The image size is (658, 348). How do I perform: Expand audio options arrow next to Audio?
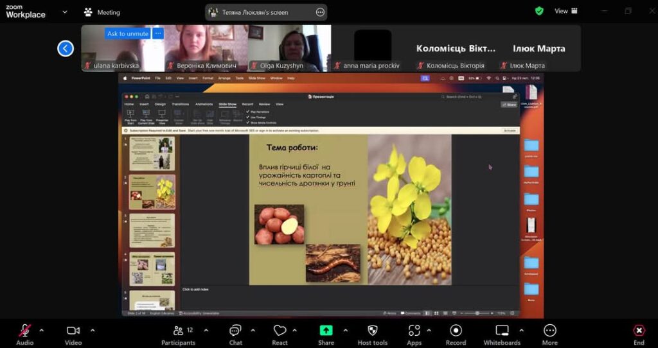[x=42, y=331]
